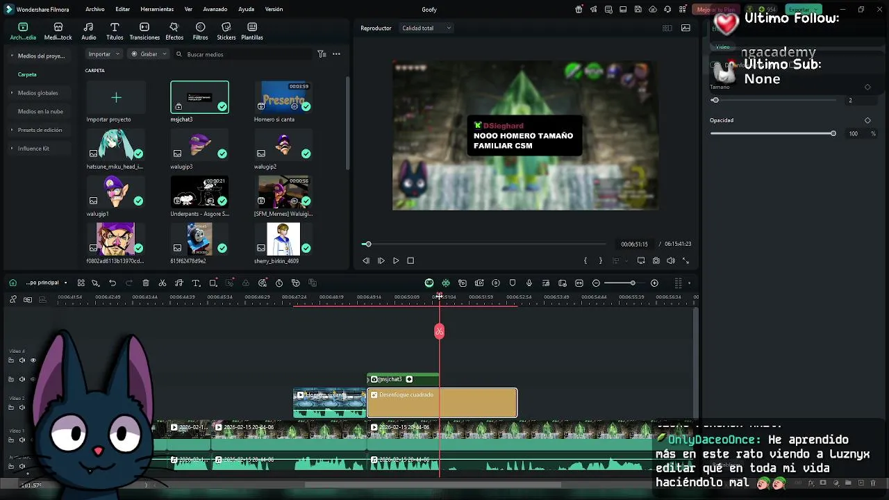
Task: Expand the Importar dropdown
Action: point(104,54)
